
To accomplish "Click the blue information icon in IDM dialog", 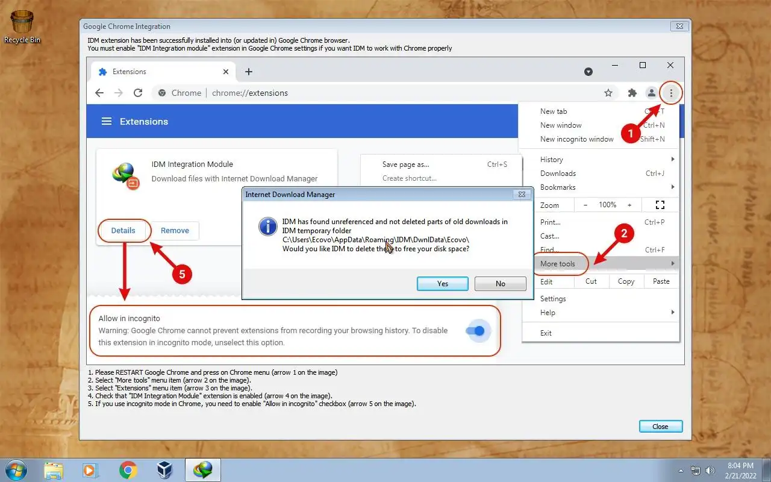I will [x=267, y=227].
